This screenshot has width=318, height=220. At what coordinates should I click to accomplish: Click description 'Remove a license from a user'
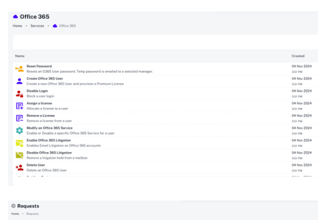[x=49, y=121]
